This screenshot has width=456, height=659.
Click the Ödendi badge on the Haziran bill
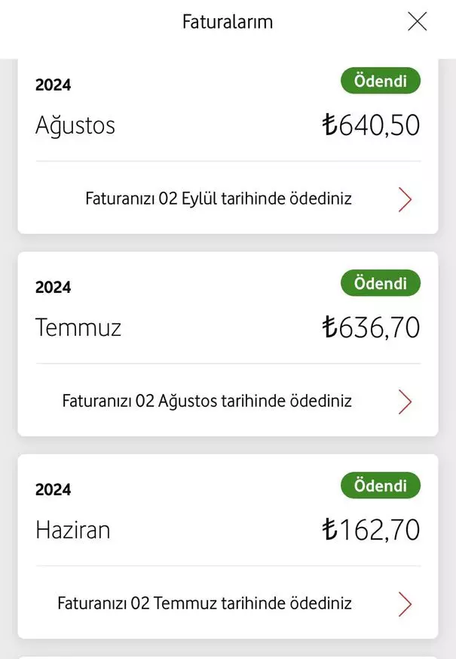click(380, 485)
